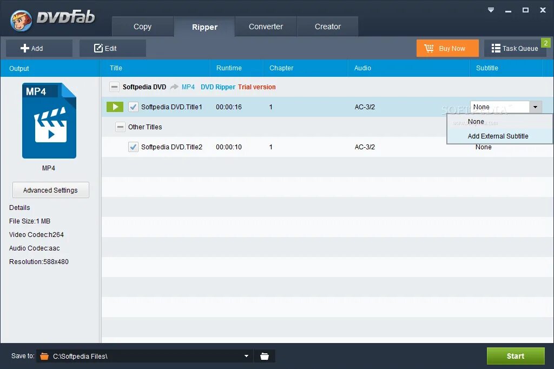Close the DVDFab window

click(543, 10)
